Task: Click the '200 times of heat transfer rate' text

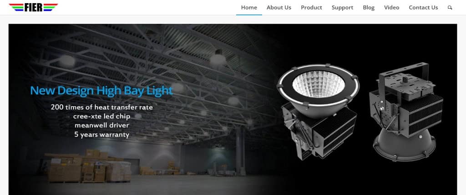Action: (101, 107)
